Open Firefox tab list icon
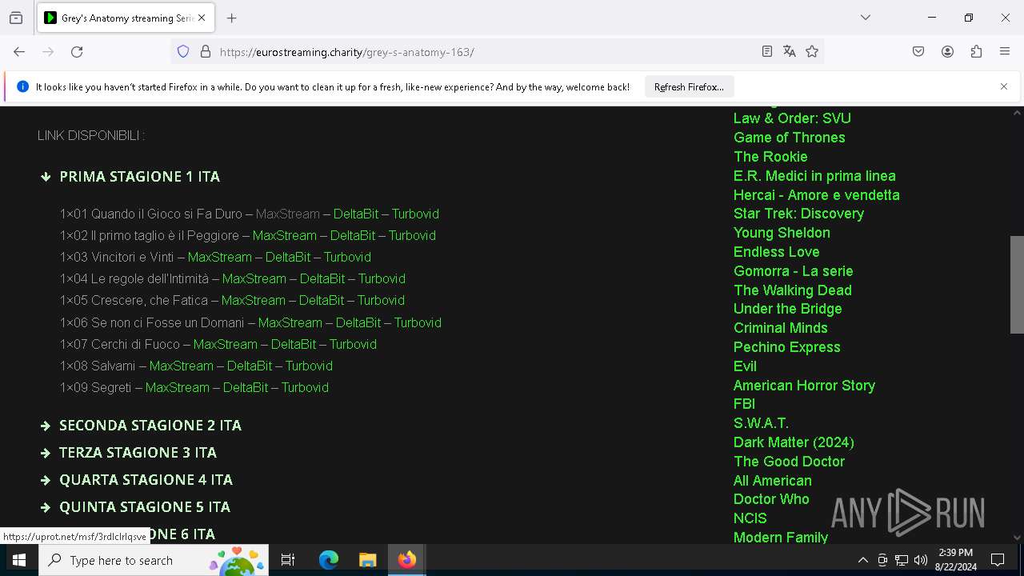 [x=16, y=18]
